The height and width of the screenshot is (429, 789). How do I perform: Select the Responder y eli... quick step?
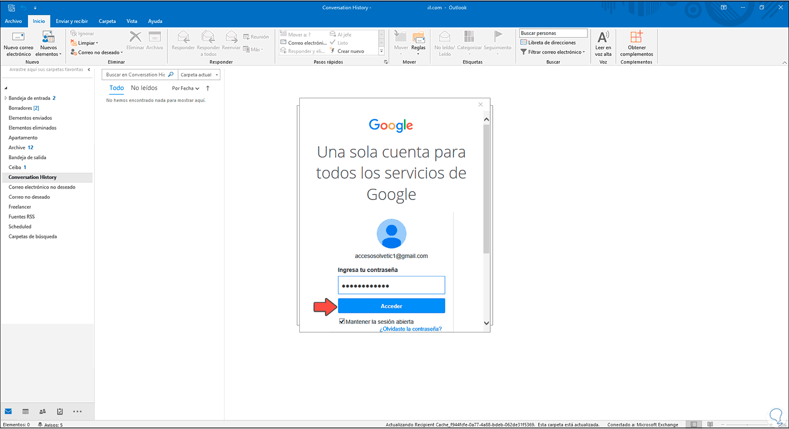click(302, 52)
